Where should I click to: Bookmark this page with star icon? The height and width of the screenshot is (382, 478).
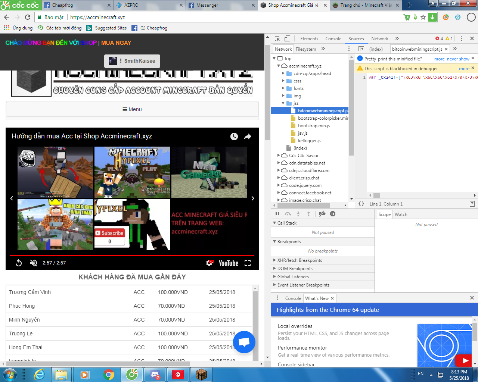pos(423,17)
